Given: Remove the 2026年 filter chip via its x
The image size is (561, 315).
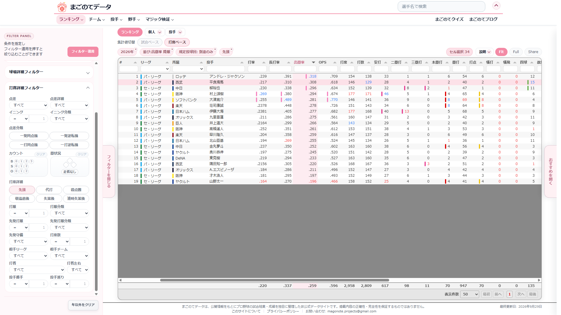Looking at the screenshot, I should tap(136, 49).
